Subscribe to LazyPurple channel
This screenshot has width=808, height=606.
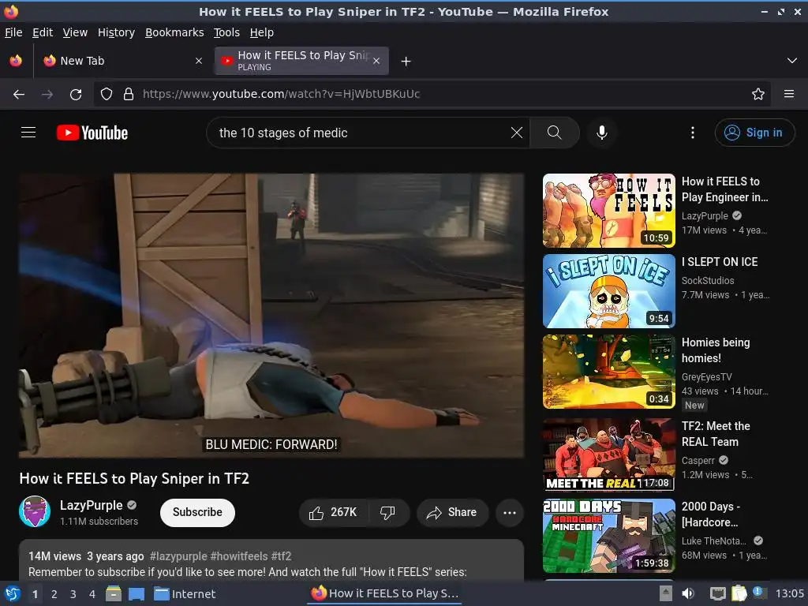tap(197, 512)
